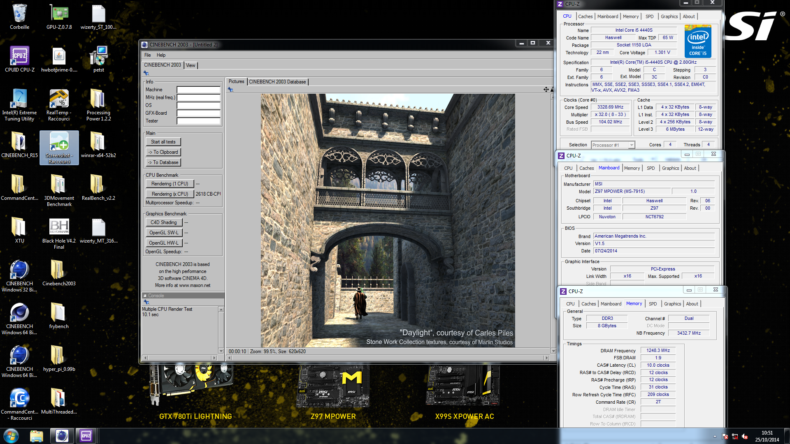
Task: Click Windows Start orb button
Action: pos(11,436)
